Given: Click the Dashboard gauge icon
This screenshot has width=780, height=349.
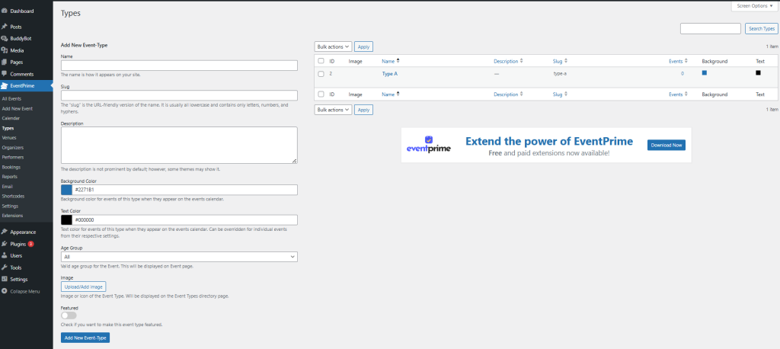Looking at the screenshot, I should pyautogui.click(x=5, y=11).
